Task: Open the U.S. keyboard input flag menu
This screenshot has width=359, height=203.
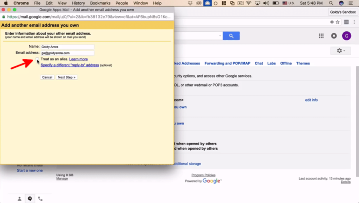Action: [x=288, y=3]
